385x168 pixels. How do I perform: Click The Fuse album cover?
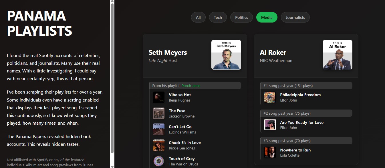pos(159,113)
